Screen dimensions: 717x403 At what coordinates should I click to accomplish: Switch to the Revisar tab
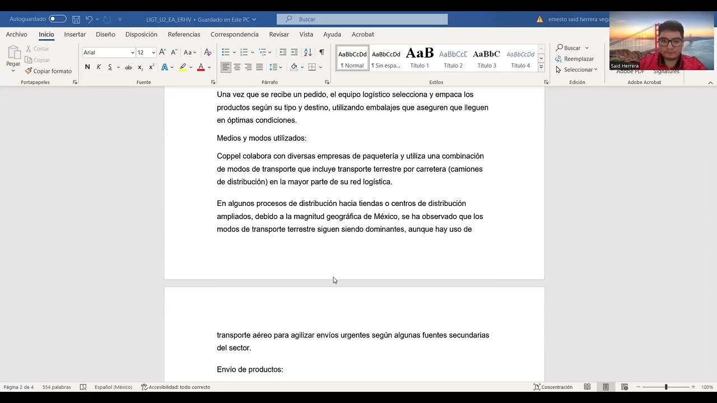(279, 34)
